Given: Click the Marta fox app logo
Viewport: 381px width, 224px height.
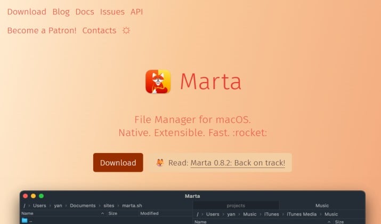Looking at the screenshot, I should coord(158,82).
